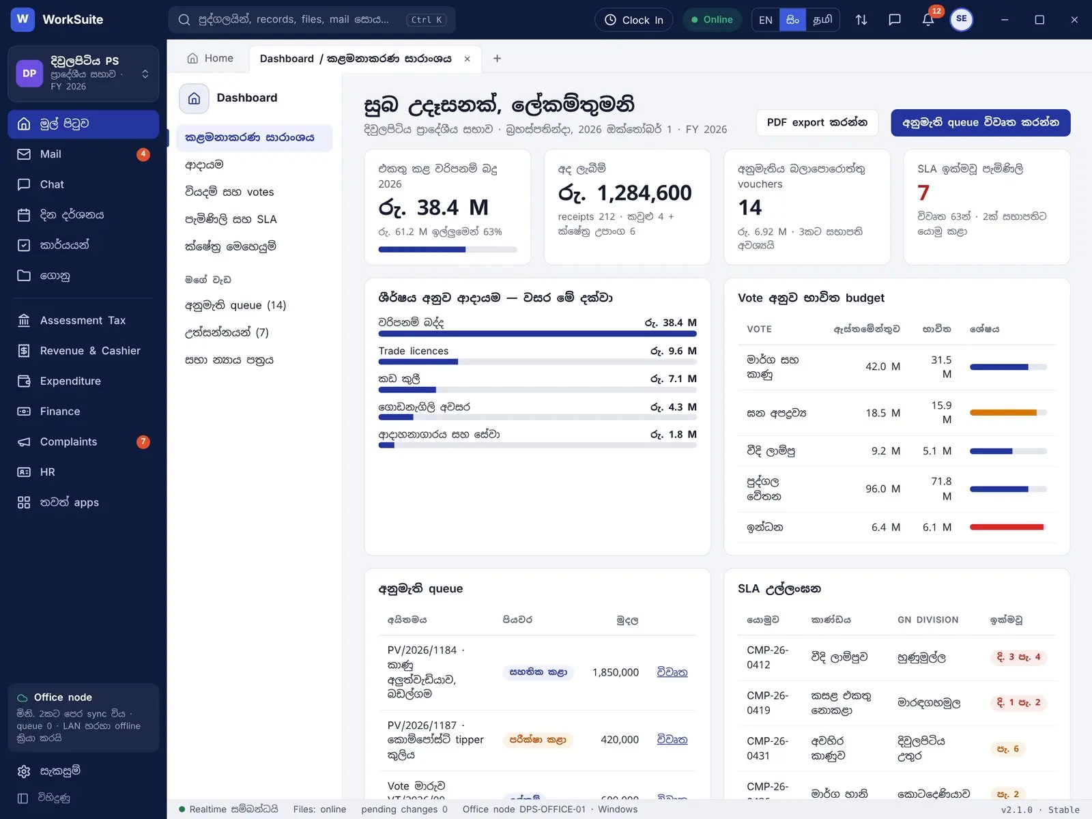Open අනුමැති queue (14) menu item
The image size is (1092, 819).
pyautogui.click(x=254, y=305)
